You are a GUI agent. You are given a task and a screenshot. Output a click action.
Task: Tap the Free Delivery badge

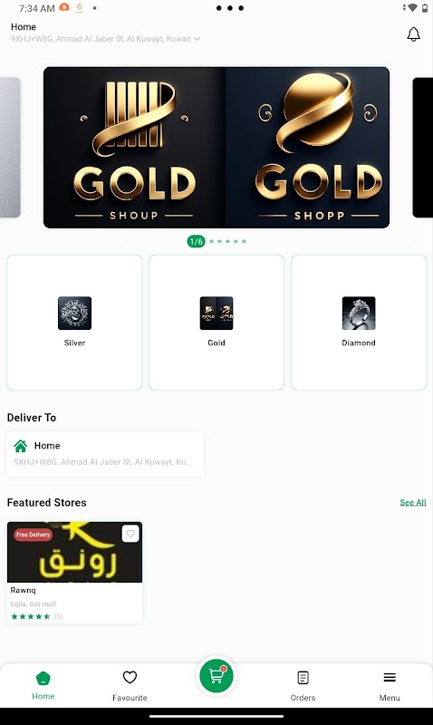[x=33, y=535]
